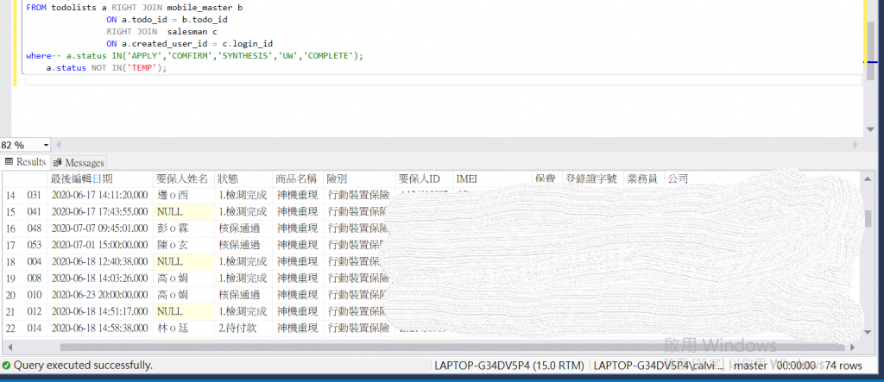
Task: Click the id cell 048
Action: [36, 229]
